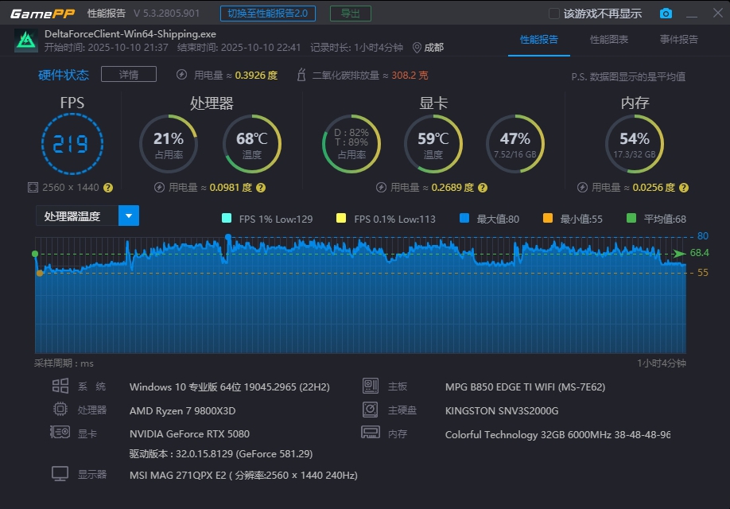Click the Colorful Technology 32GB 6000MHz text

[x=557, y=434]
